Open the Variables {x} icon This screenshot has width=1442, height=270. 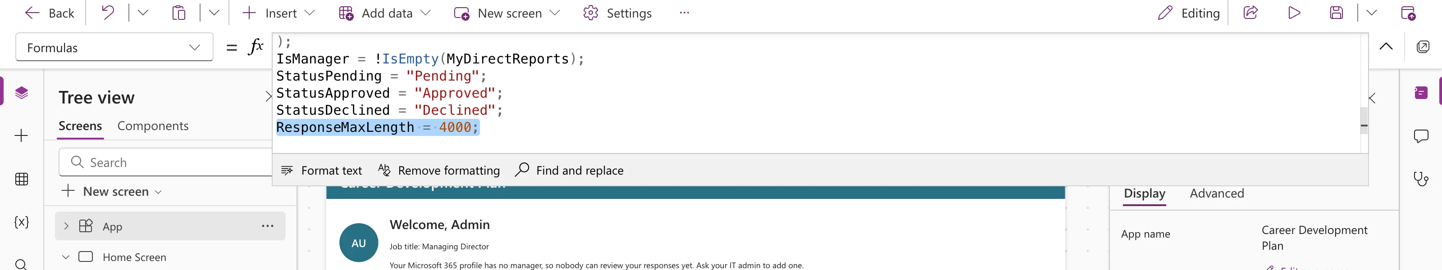pyautogui.click(x=21, y=222)
